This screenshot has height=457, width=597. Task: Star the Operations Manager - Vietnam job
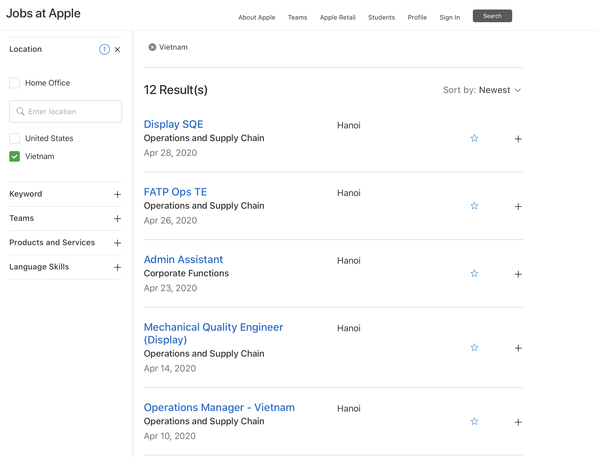coord(474,421)
